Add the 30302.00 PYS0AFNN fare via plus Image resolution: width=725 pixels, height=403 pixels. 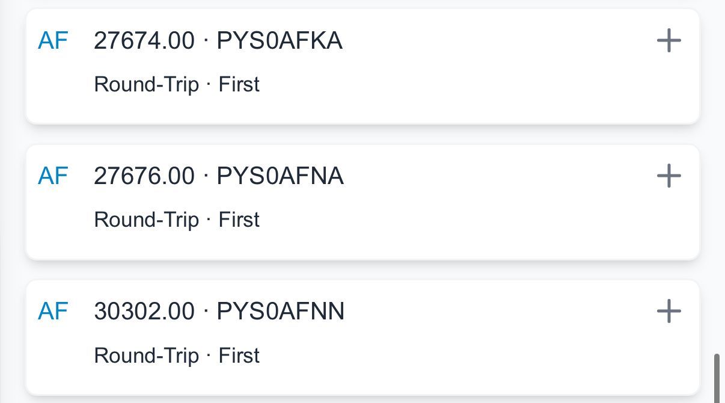point(668,312)
